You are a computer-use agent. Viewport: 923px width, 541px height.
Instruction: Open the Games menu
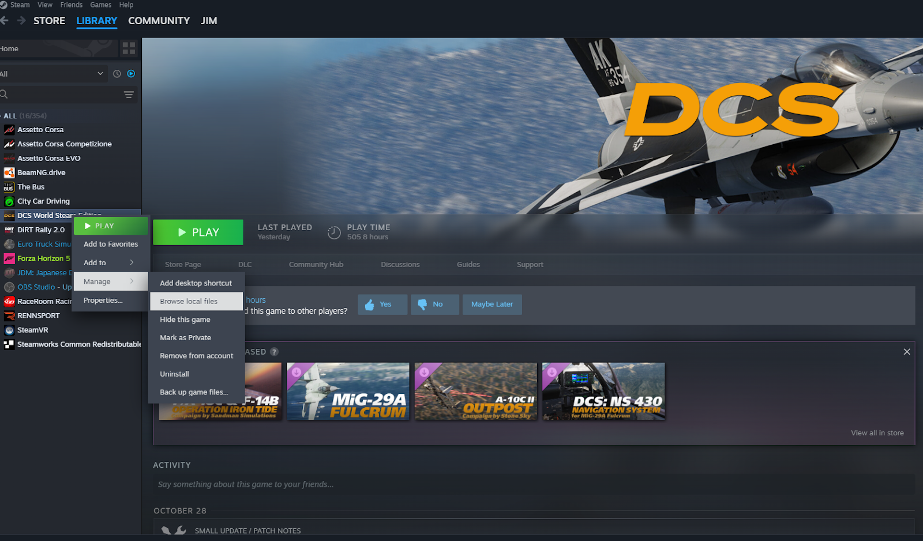[x=101, y=5]
